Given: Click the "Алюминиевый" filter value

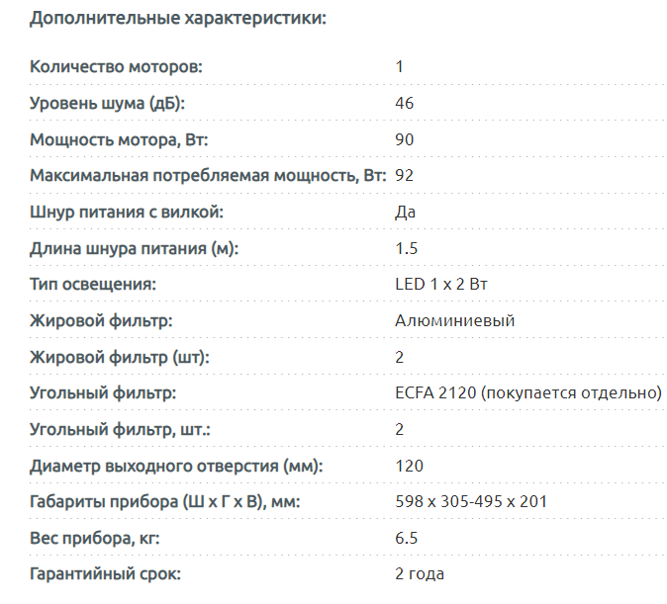Looking at the screenshot, I should [x=454, y=321].
